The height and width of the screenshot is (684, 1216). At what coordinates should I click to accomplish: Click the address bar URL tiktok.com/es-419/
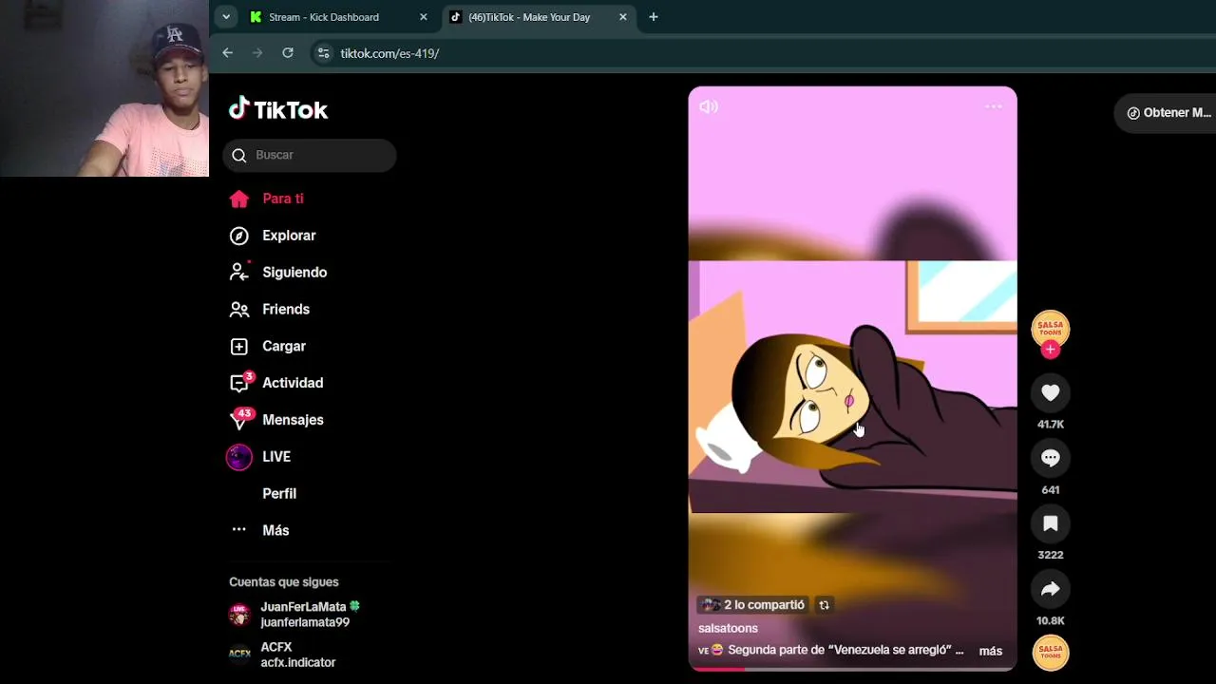tap(389, 53)
